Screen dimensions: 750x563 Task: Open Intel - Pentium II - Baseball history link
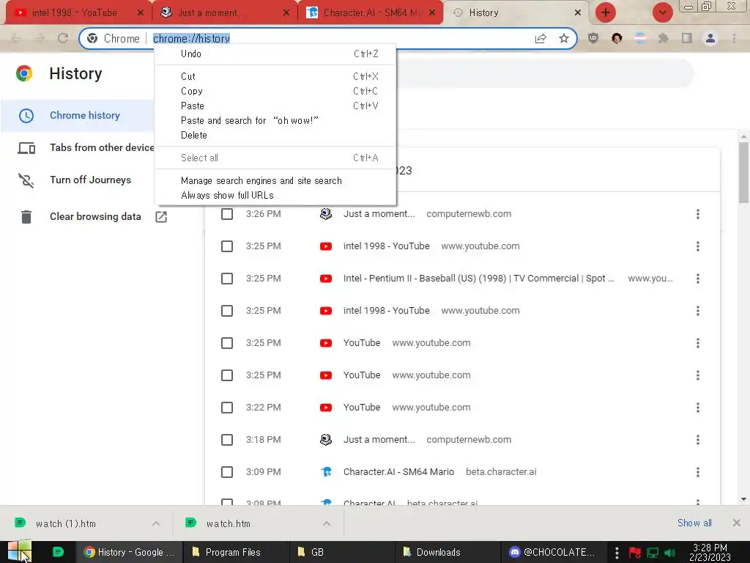478,279
